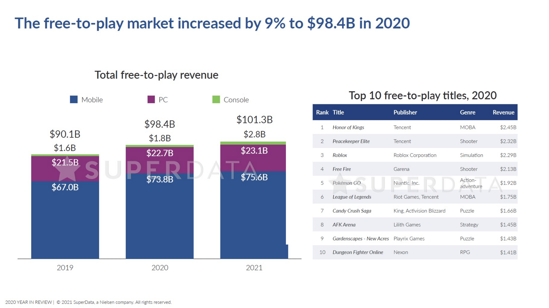Click the slide title about 9% increase
The width and height of the screenshot is (549, 308).
coord(212,23)
